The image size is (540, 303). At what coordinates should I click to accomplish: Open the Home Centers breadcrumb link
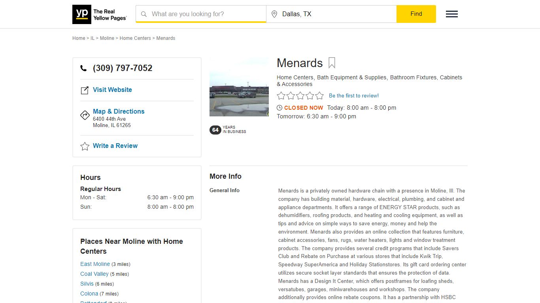tap(135, 38)
